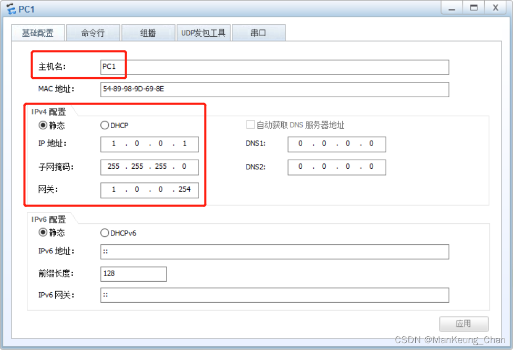Switch to the 基础配置 tab
The image size is (513, 350).
(38, 33)
